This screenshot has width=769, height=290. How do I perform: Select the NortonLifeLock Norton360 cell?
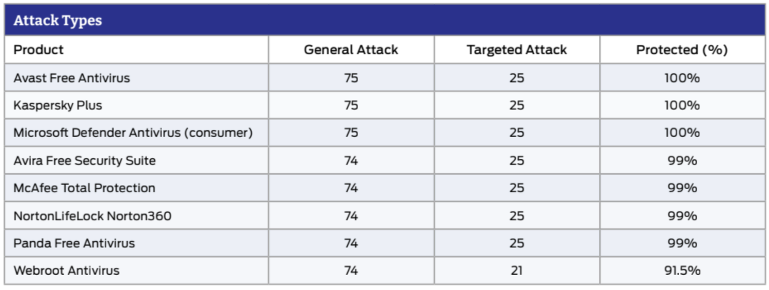(92, 216)
